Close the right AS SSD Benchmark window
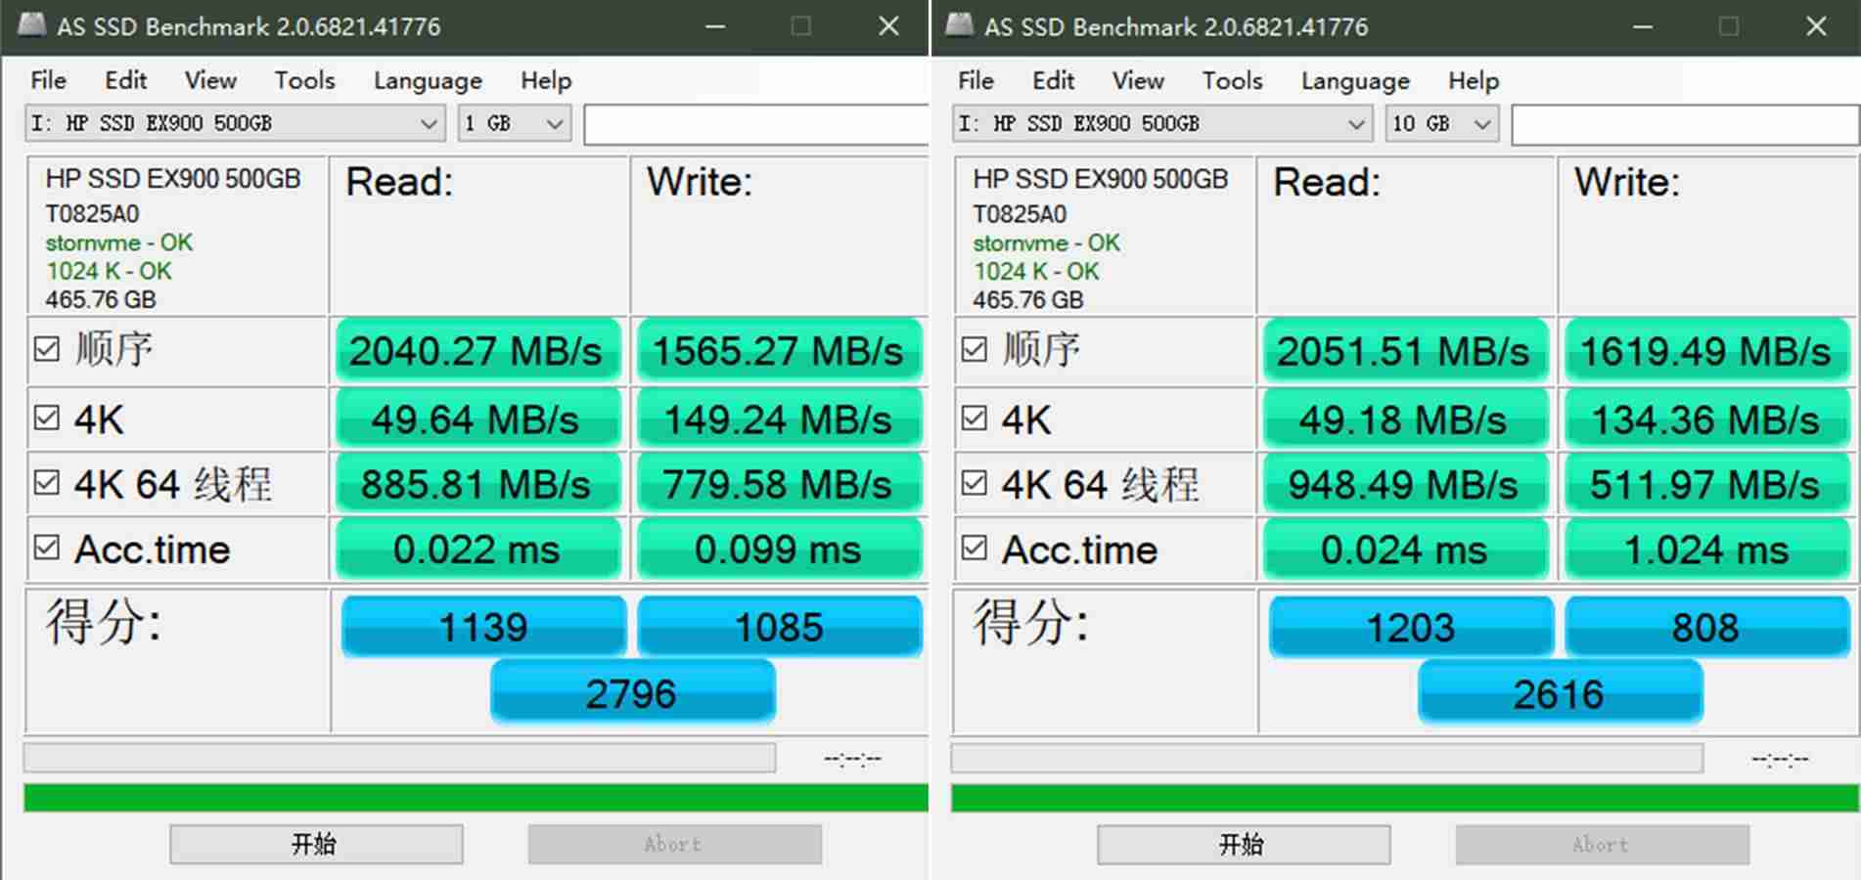Viewport: 1861px width, 880px height. click(x=1816, y=26)
